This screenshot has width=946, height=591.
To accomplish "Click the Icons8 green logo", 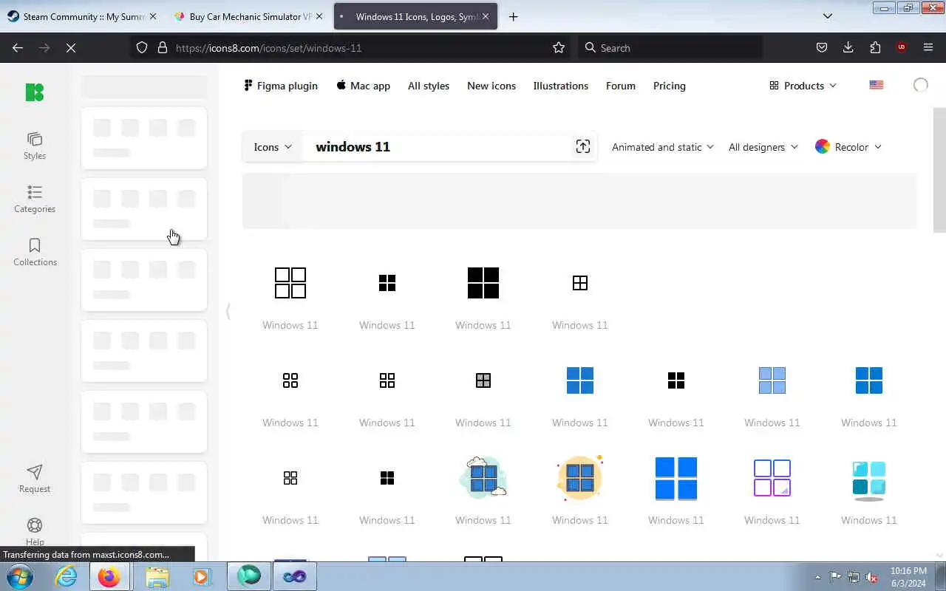I will pyautogui.click(x=35, y=92).
